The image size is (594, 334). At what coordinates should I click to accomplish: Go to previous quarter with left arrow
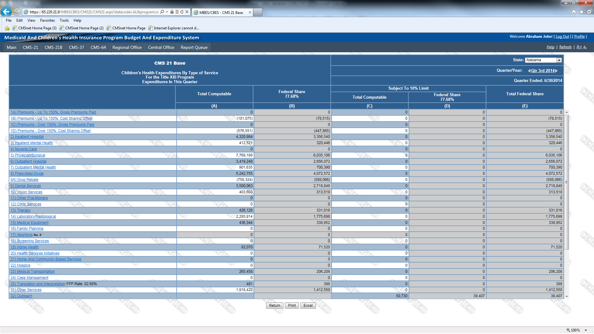click(529, 71)
